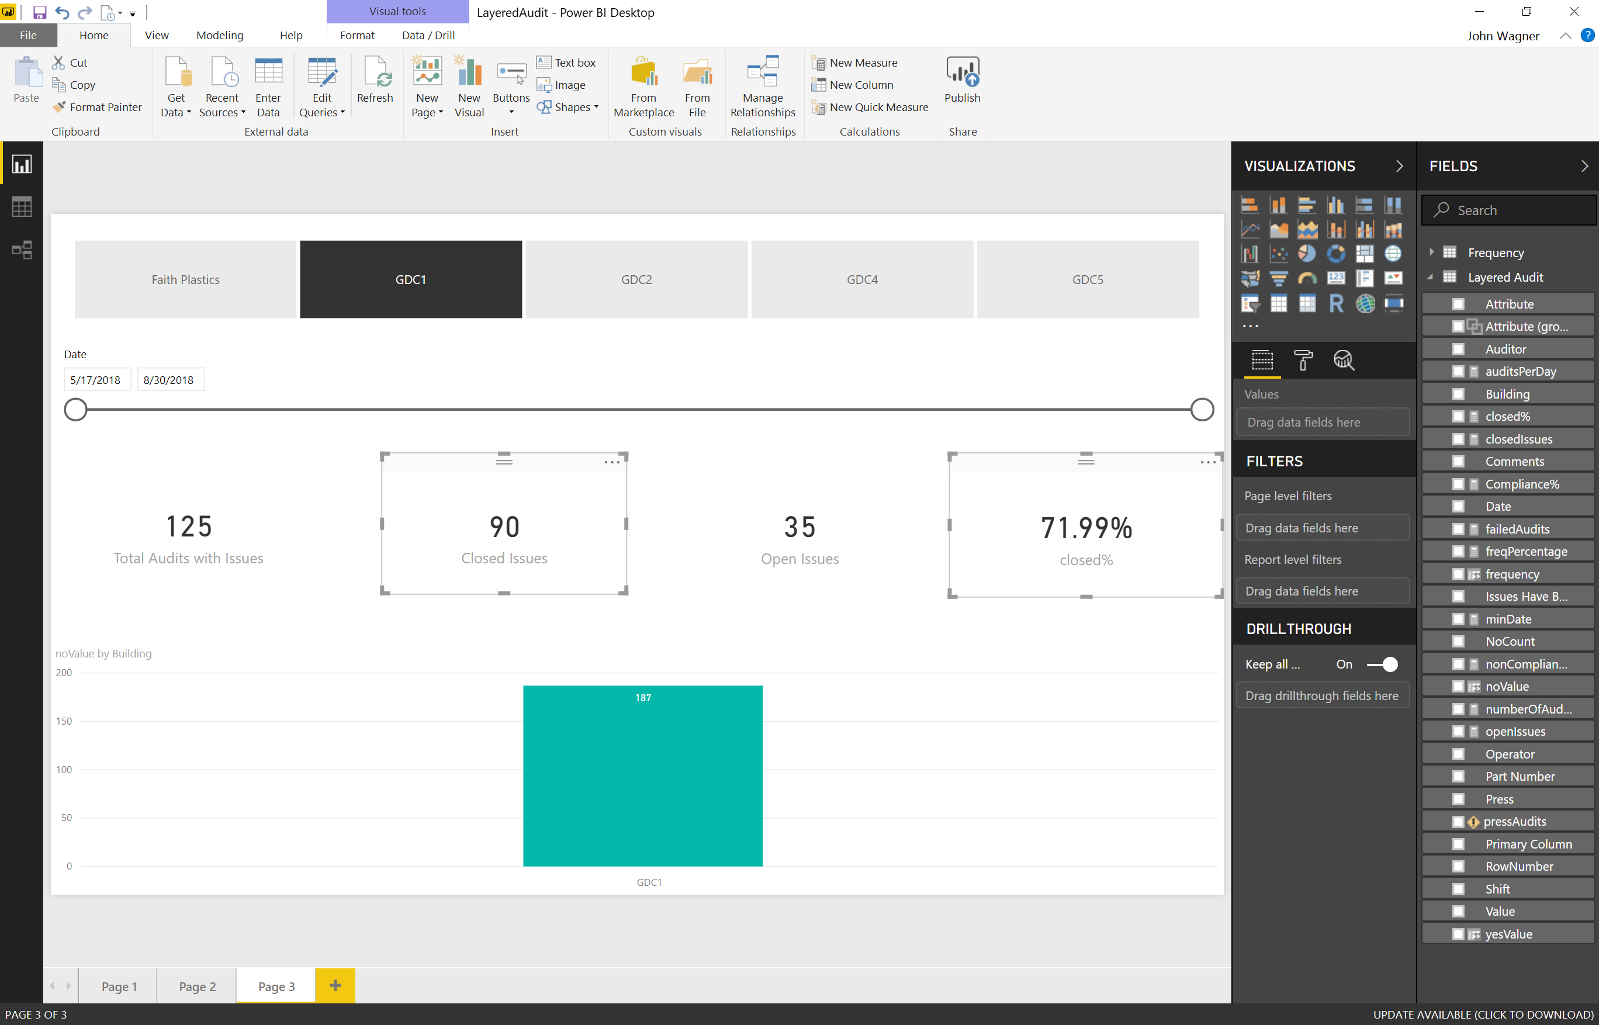Click the right date slider handle
This screenshot has height=1025, width=1599.
tap(1202, 410)
